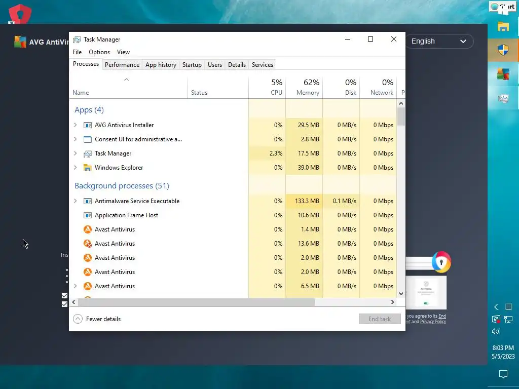Switch to the Startup tab
The image size is (519, 389).
point(192,65)
